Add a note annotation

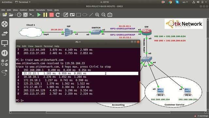click(66, 15)
